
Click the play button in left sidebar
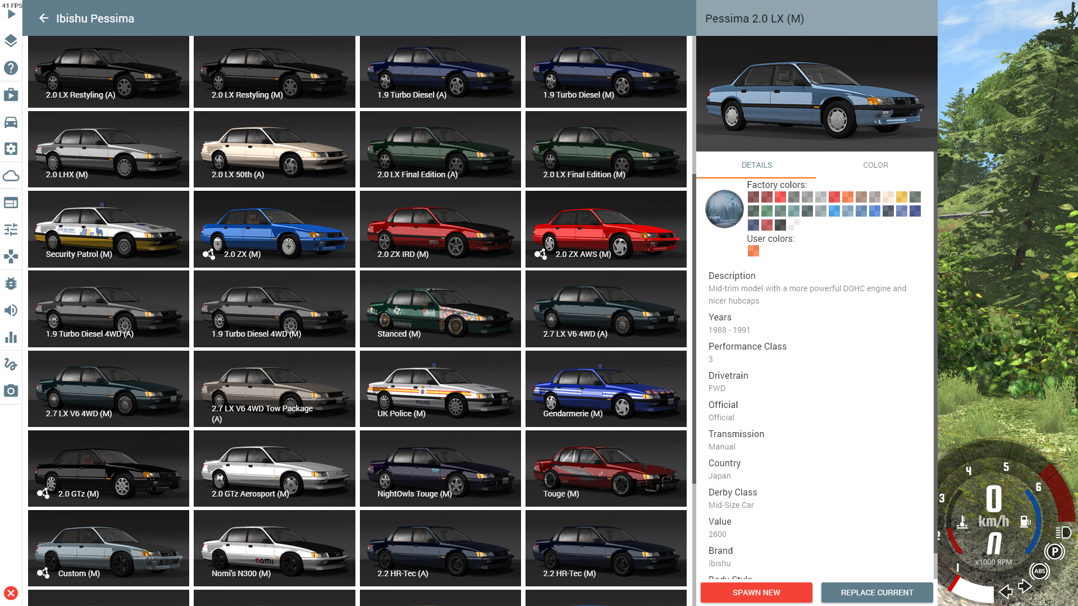pos(11,14)
